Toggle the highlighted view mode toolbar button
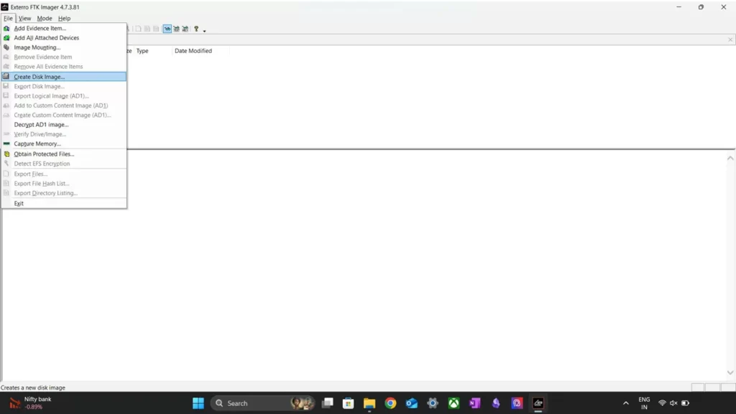This screenshot has height=414, width=736. [x=167, y=29]
